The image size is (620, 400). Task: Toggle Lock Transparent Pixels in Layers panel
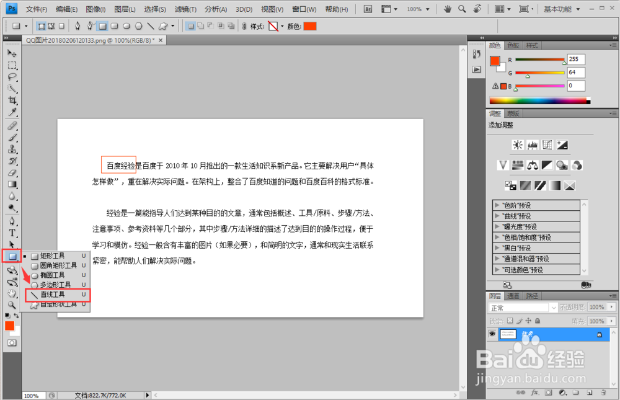(x=510, y=321)
